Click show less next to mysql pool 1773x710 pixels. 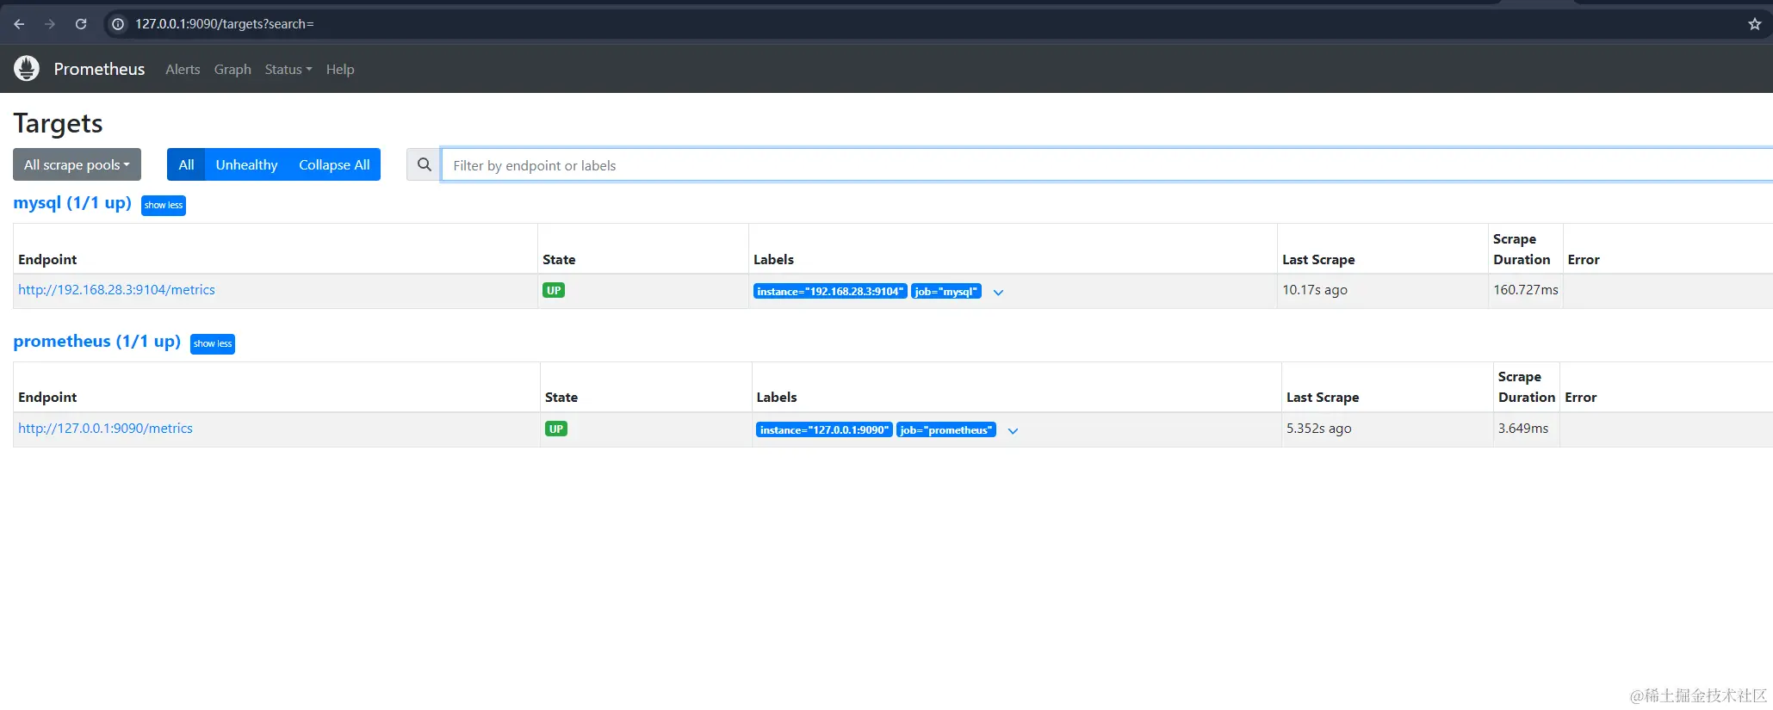pyautogui.click(x=164, y=205)
